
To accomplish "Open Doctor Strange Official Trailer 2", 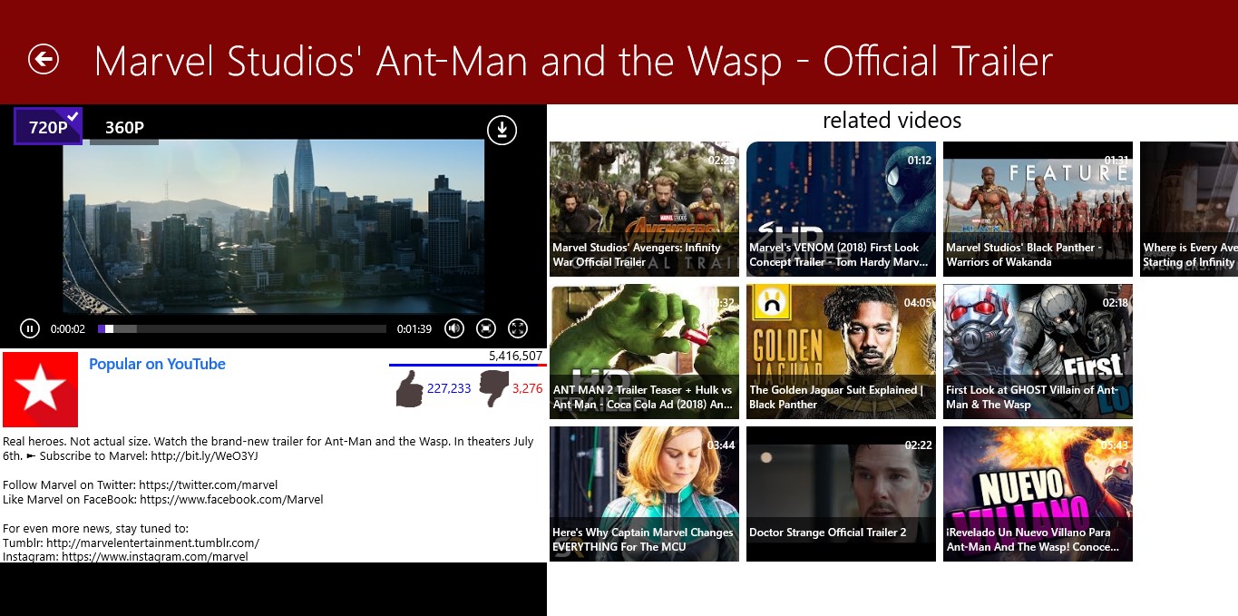I will click(x=841, y=494).
